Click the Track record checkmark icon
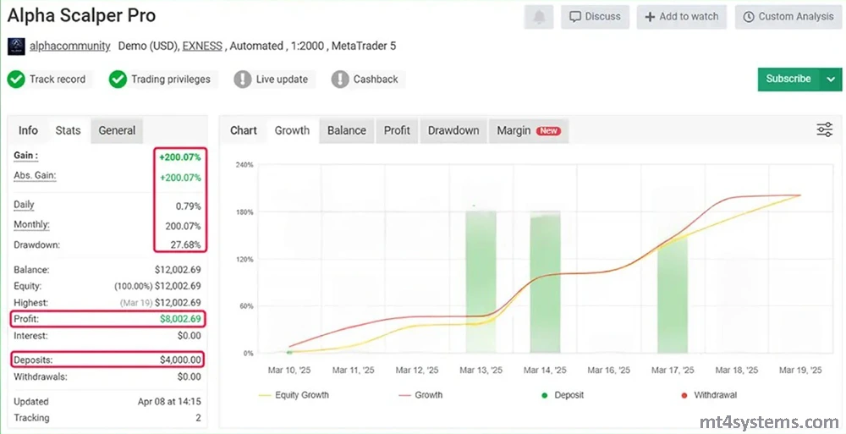 (16, 80)
